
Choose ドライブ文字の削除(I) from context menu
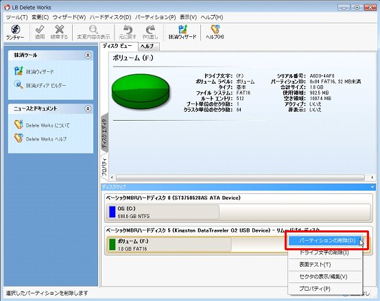click(x=324, y=252)
